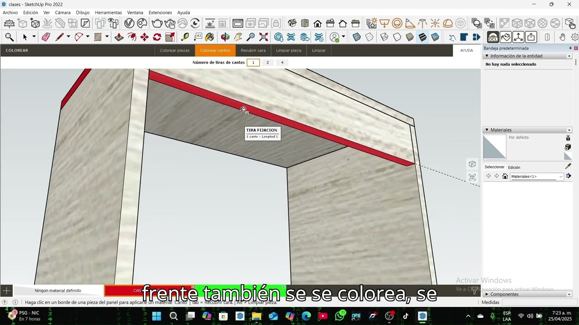
Task: Click the V-Ray asset editor icon
Action: tap(130, 23)
